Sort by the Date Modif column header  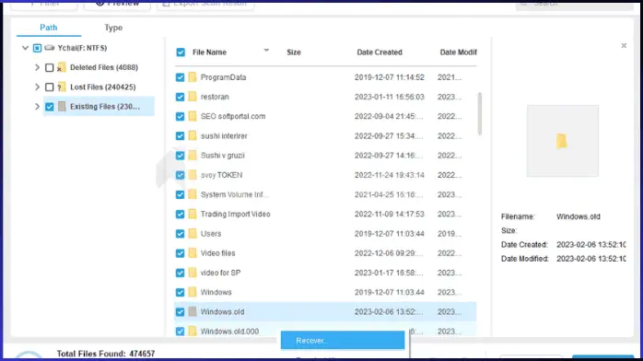(x=458, y=52)
